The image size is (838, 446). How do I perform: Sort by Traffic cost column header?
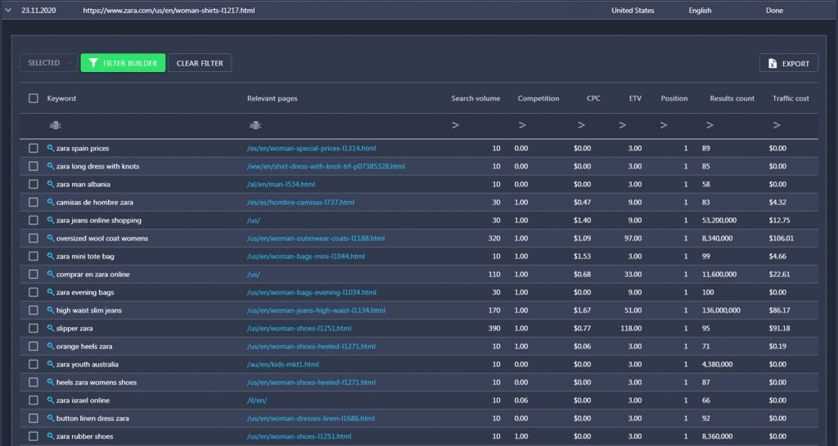(x=791, y=98)
